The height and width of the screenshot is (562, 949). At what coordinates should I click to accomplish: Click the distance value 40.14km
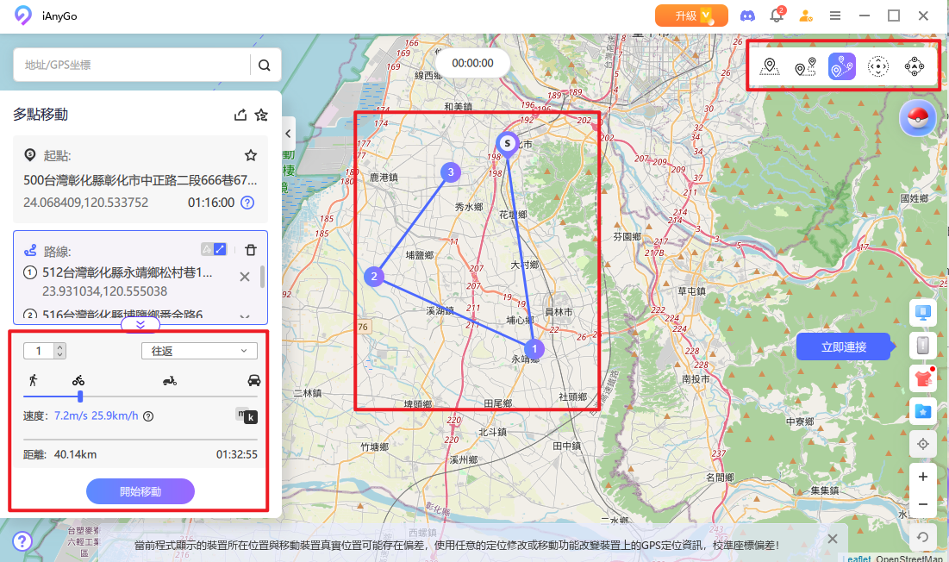75,454
